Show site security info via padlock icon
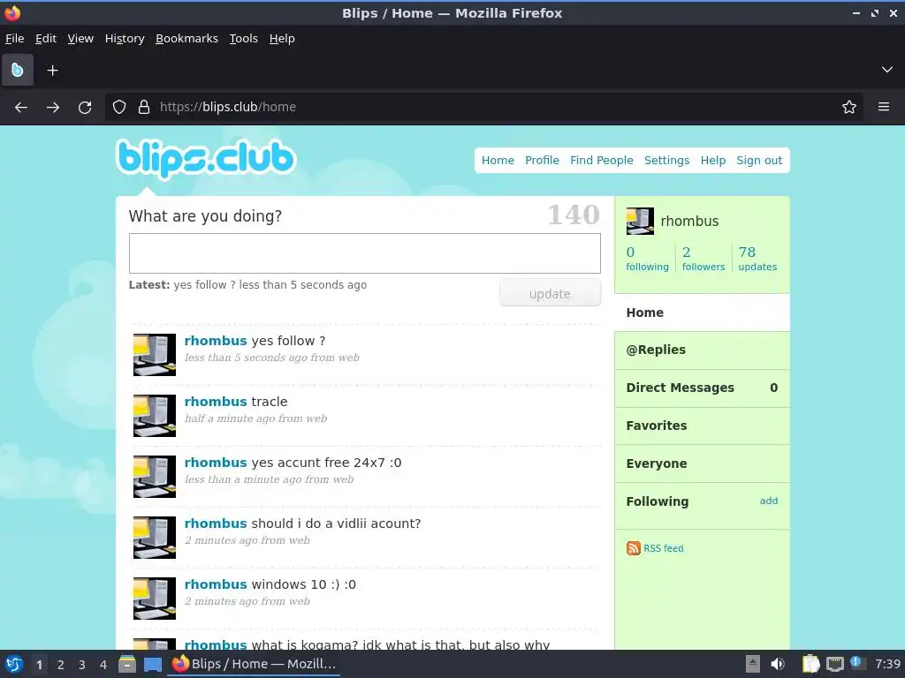Screen dimensions: 905x678 coord(144,107)
